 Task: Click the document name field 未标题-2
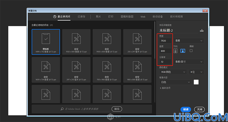pos(179,30)
